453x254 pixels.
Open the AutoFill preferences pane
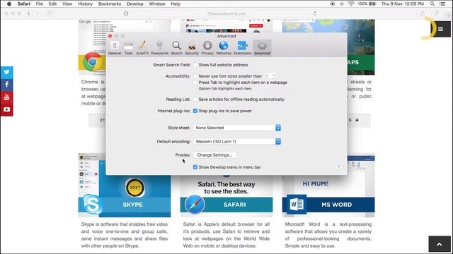point(142,48)
